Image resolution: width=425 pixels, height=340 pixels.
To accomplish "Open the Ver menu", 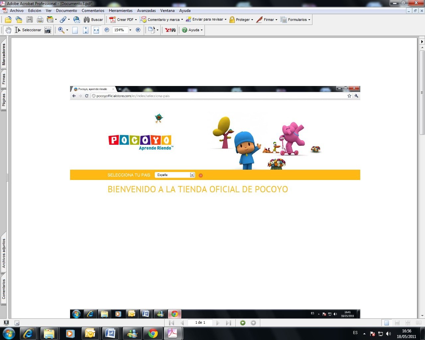I will 48,11.
